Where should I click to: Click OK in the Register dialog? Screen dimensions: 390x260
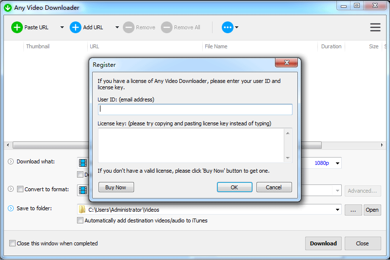(234, 187)
